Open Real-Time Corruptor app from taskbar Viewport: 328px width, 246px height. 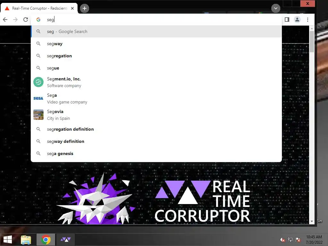(66, 240)
